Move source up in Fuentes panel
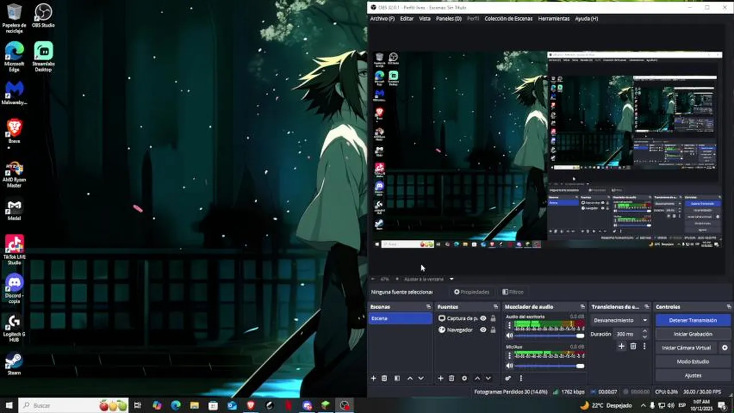This screenshot has width=734, height=413. point(477,378)
